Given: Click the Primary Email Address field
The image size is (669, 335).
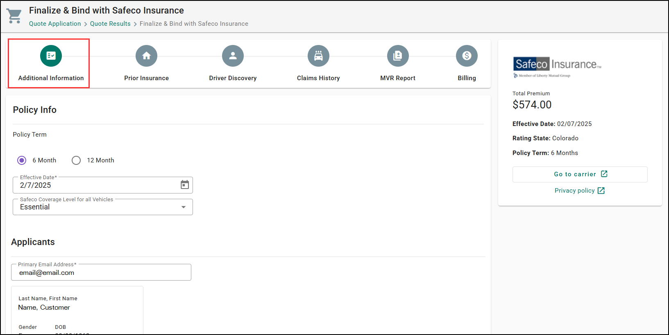Looking at the screenshot, I should pyautogui.click(x=101, y=272).
